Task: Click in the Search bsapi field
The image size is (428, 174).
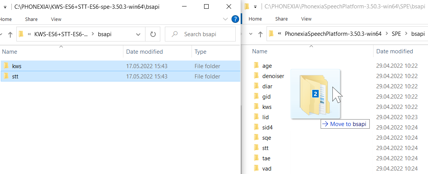Action: 200,34
